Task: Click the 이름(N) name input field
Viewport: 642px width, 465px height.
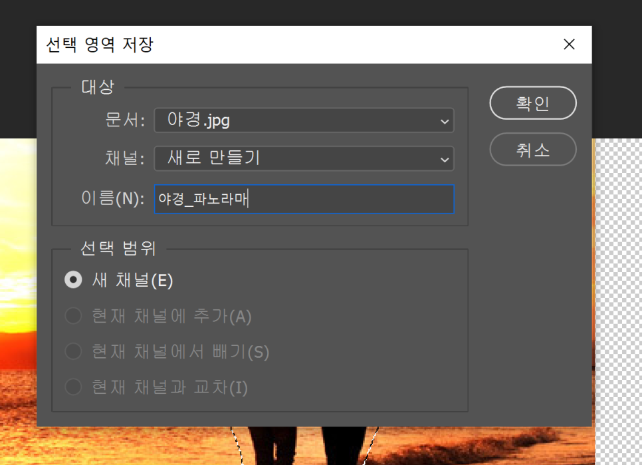Action: click(x=304, y=199)
